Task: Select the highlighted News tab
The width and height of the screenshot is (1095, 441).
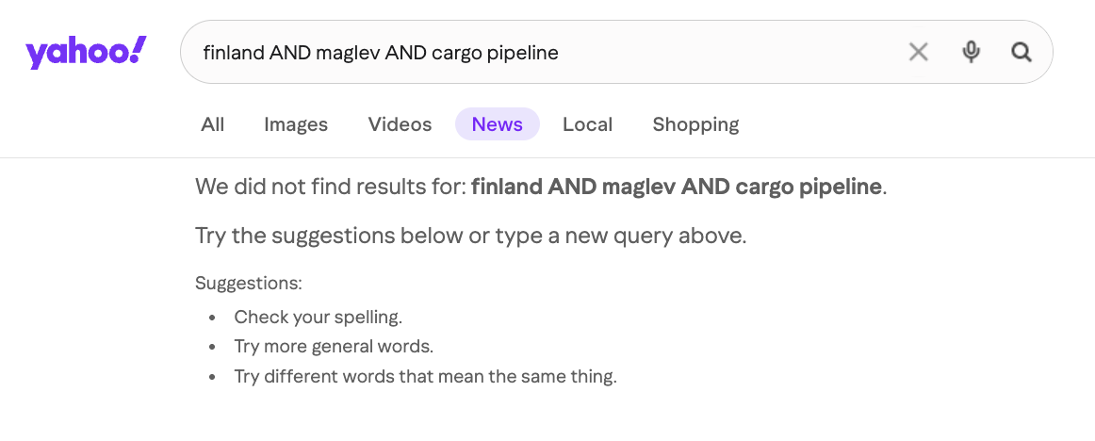Action: tap(498, 124)
